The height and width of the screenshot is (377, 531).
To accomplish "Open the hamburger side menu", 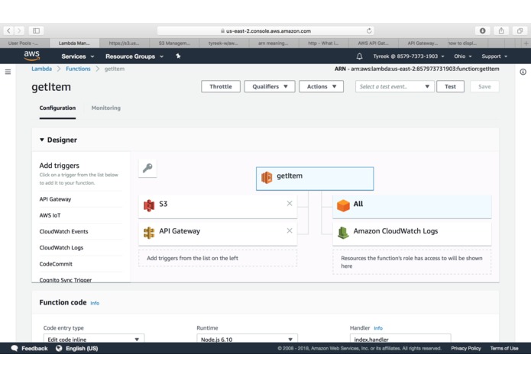I will coord(8,72).
